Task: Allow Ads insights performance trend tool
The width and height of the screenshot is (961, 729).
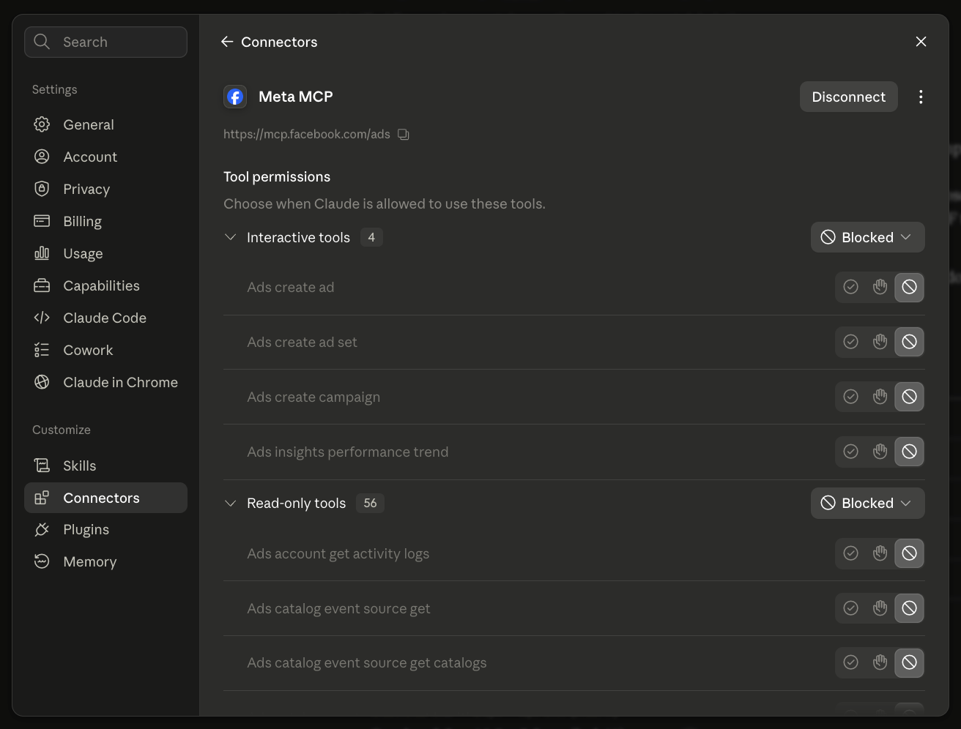Action: click(x=850, y=452)
